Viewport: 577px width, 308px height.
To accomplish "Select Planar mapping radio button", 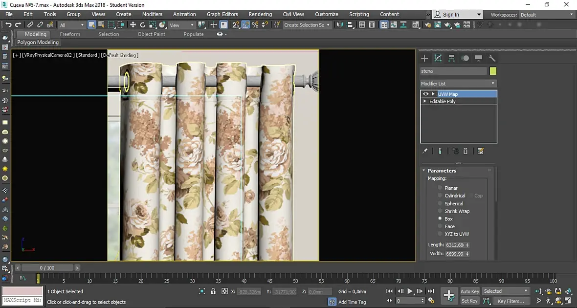I will pos(440,188).
